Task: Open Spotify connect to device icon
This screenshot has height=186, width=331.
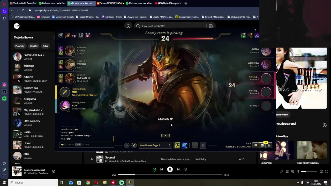Action: coord(293,171)
